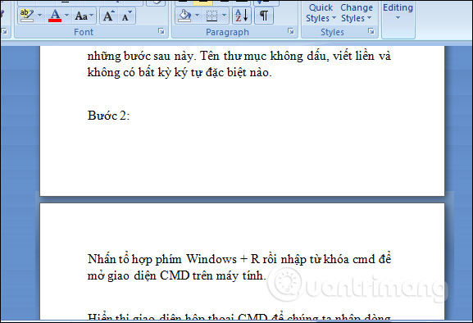The image size is (473, 323).
Task: Click the text 'Bước 2:'
Action: tap(108, 116)
